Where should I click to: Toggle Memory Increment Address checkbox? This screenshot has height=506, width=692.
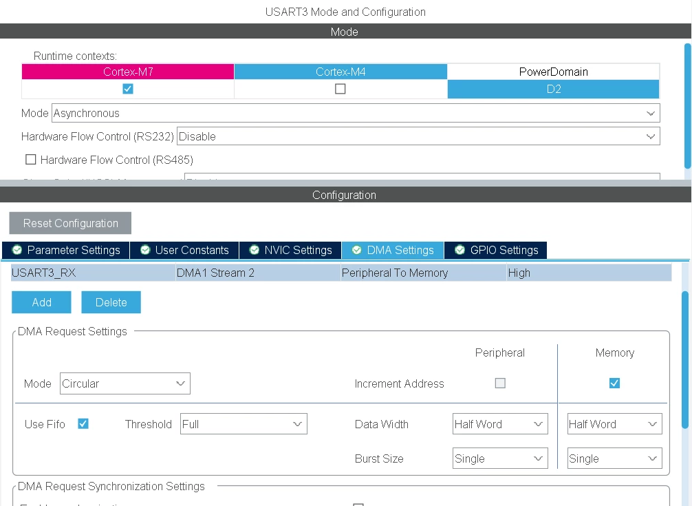(x=614, y=383)
